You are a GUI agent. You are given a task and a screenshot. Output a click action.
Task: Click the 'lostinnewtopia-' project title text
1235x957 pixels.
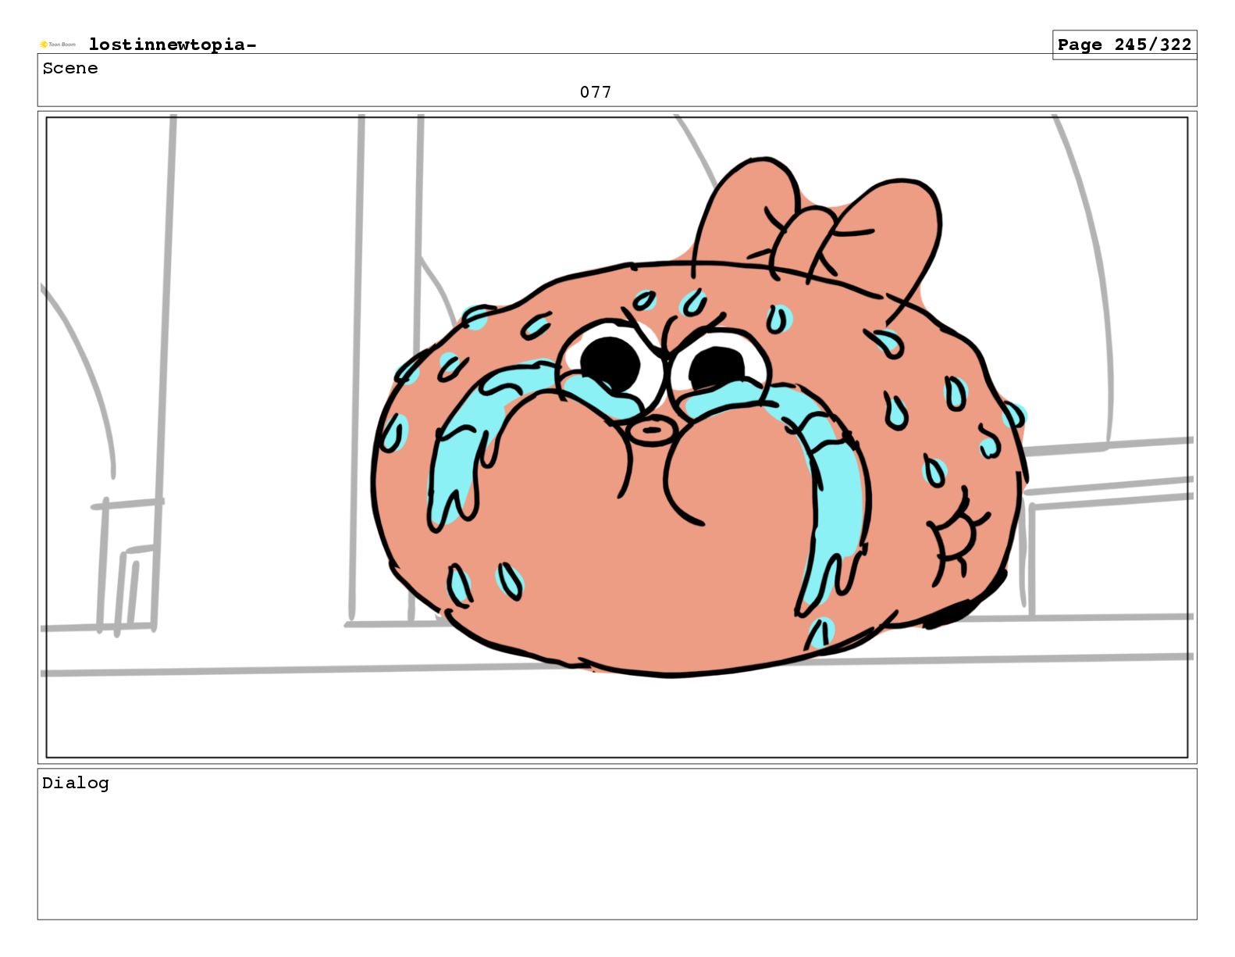click(x=173, y=45)
